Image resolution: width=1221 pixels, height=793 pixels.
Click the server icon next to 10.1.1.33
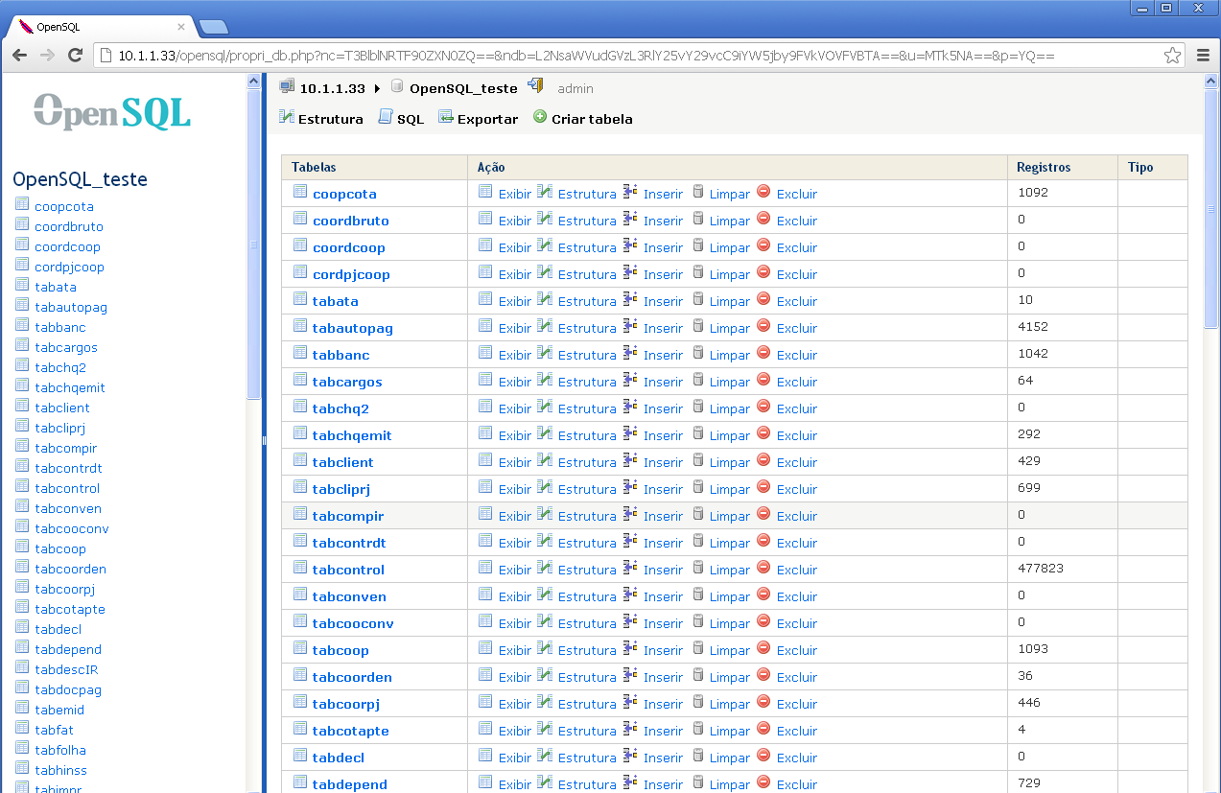pyautogui.click(x=287, y=87)
